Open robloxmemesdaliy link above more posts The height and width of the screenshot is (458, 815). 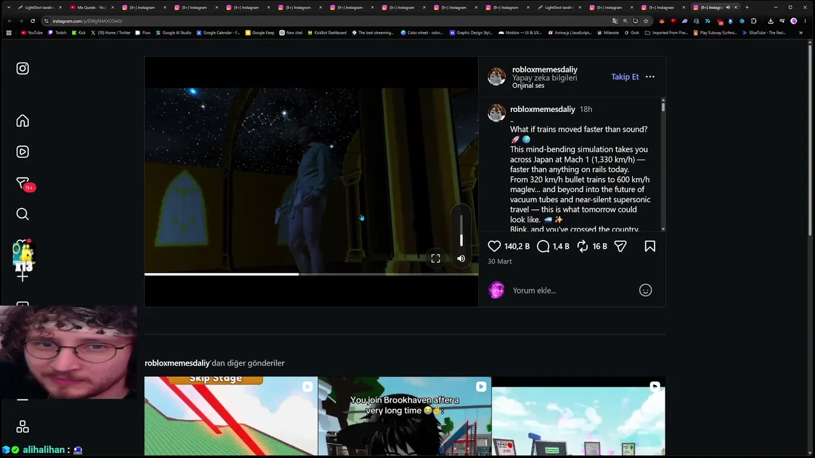[x=177, y=363]
